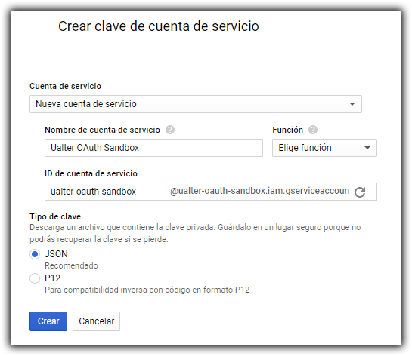
Task: Click the help icon next to Nombre de cuenta de servicio
Action: pos(170,130)
